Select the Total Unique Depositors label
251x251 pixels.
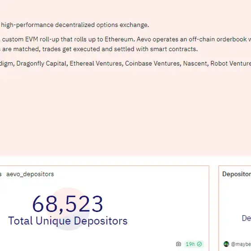pos(68,221)
